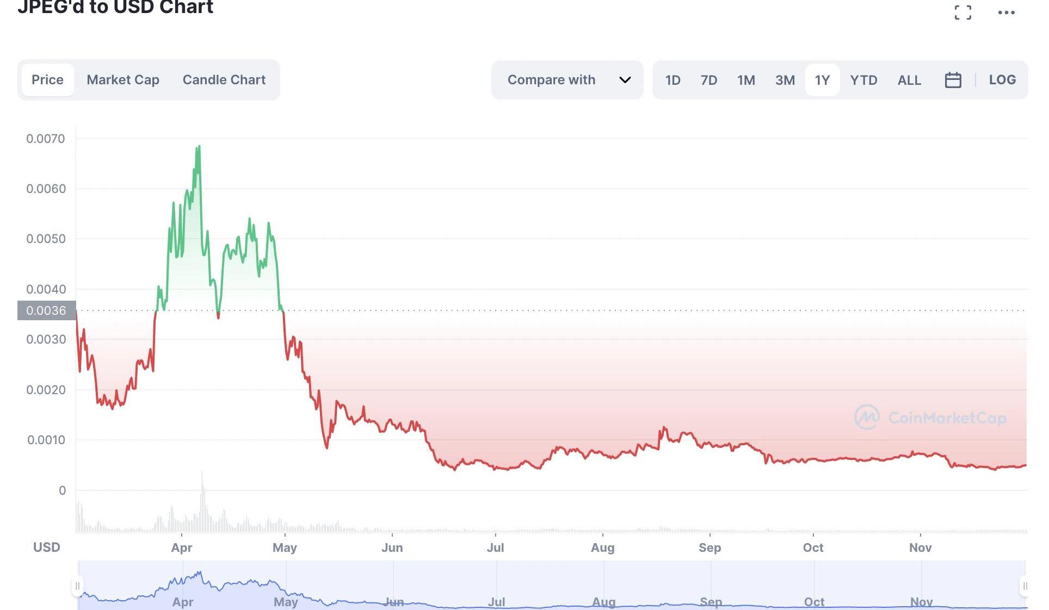Click the 0.0036 price marker label
Viewport: 1049px width, 610px height.
click(x=46, y=310)
